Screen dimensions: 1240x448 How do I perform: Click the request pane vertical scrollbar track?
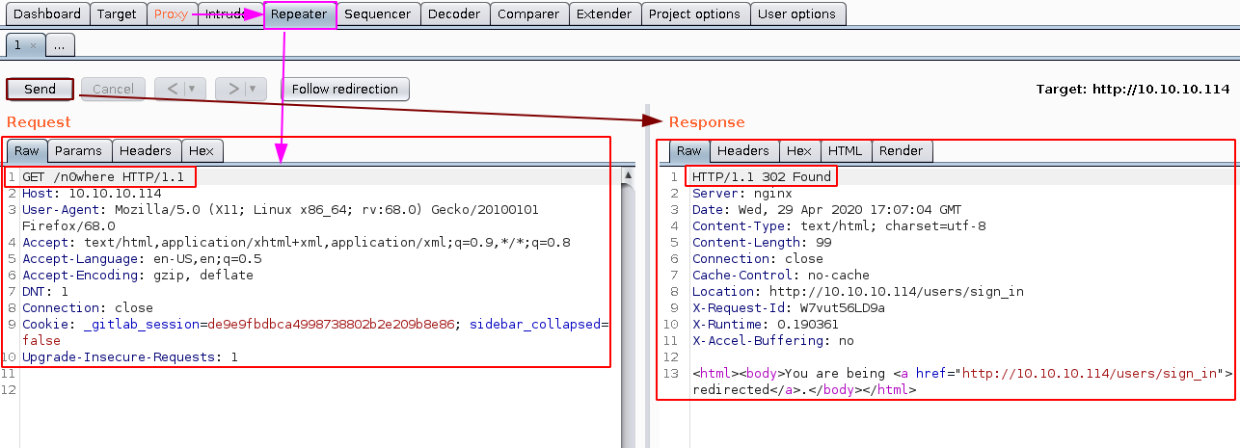[x=629, y=308]
